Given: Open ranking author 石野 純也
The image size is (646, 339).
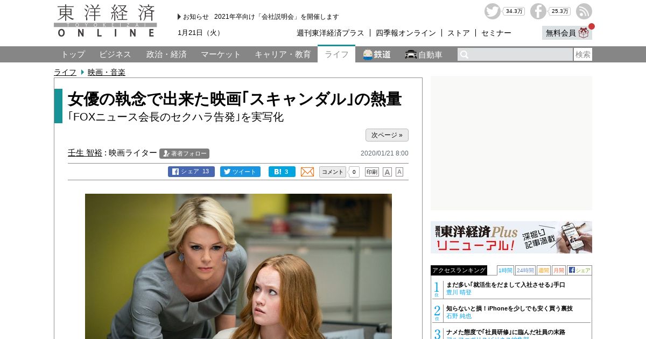Looking at the screenshot, I should pyautogui.click(x=459, y=316).
